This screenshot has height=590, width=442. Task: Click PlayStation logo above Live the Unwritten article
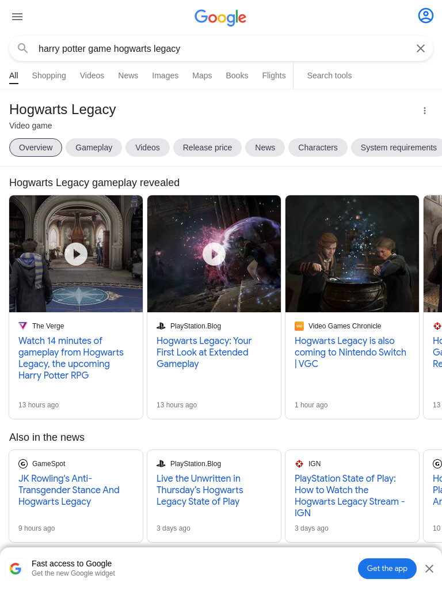pos(161,464)
